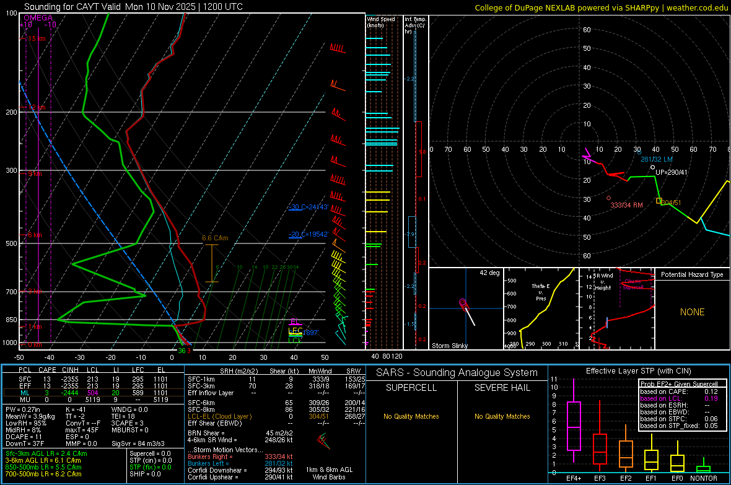This screenshot has height=485, width=731.
Task: Click the '15 km' height marker
Action: [x=37, y=38]
